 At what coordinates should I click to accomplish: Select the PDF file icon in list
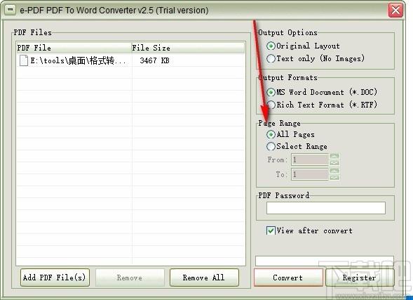click(x=24, y=60)
